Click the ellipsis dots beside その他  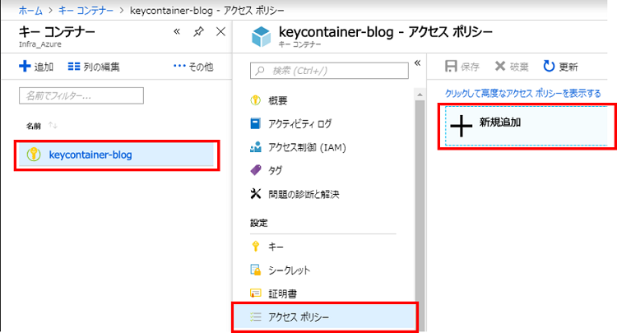(179, 66)
